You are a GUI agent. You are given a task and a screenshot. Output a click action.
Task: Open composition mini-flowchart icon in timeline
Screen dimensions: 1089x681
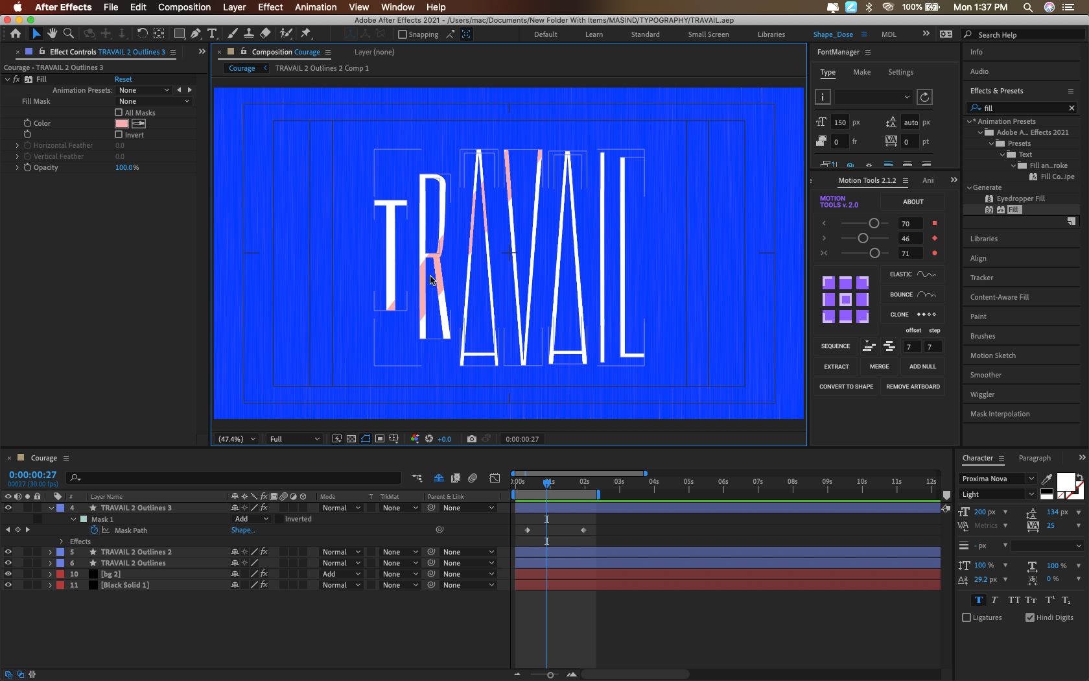[417, 478]
